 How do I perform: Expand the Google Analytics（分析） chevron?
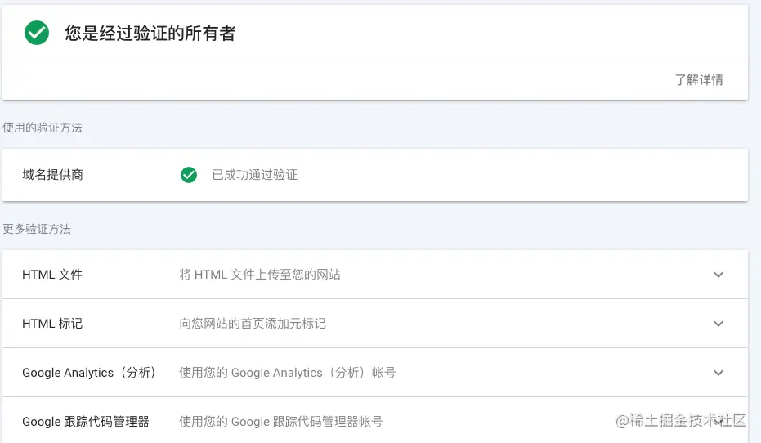tap(718, 373)
